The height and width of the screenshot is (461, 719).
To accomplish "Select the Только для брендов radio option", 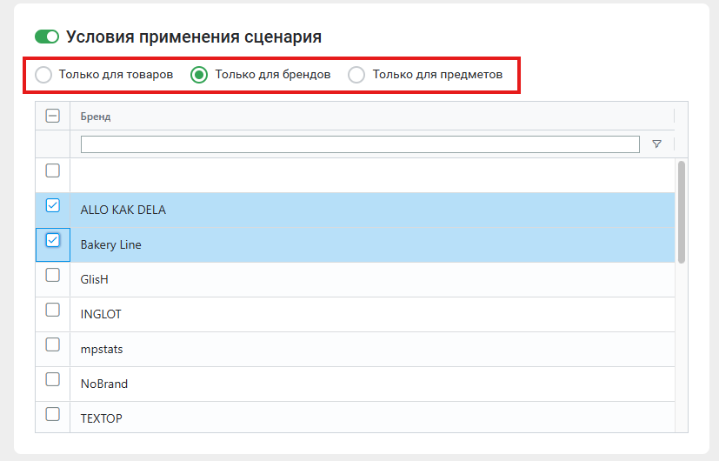I will pyautogui.click(x=199, y=75).
